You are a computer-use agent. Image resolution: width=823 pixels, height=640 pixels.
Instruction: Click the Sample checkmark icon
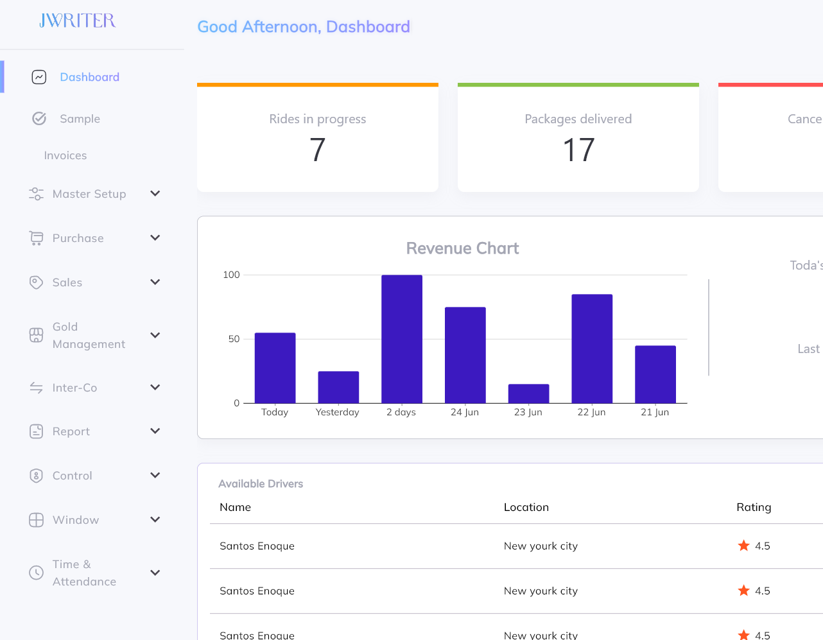click(39, 119)
